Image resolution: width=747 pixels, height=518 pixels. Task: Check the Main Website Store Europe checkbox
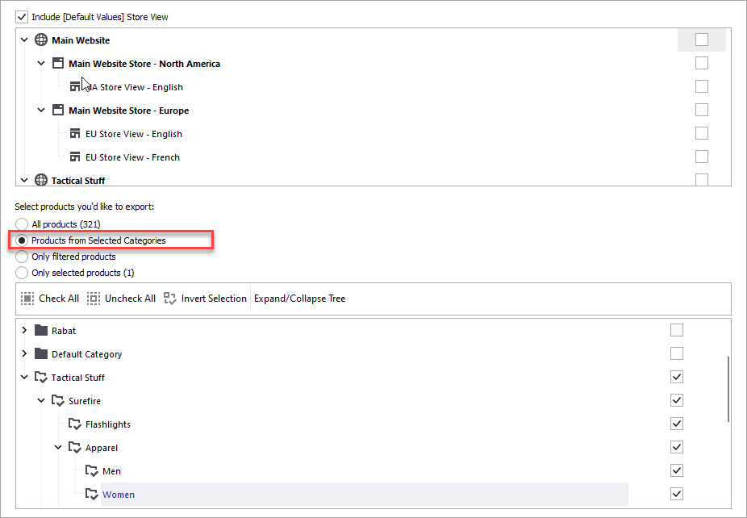pyautogui.click(x=702, y=110)
